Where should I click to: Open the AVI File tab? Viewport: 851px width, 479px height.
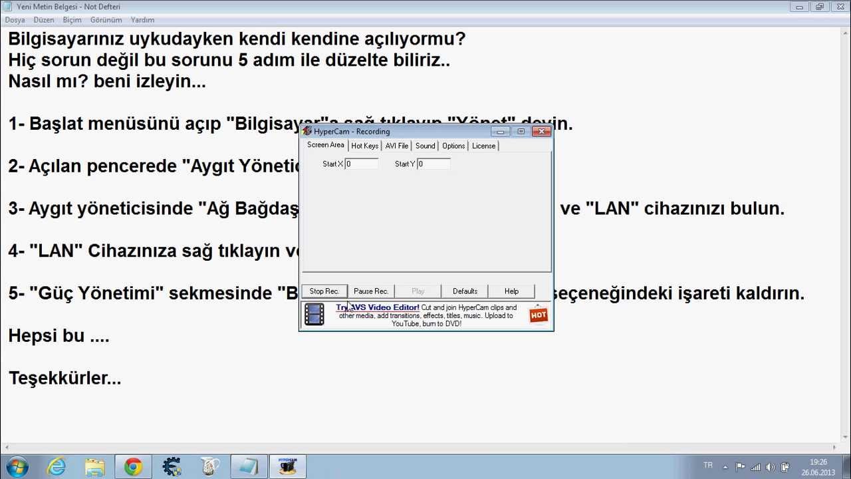[x=397, y=146]
